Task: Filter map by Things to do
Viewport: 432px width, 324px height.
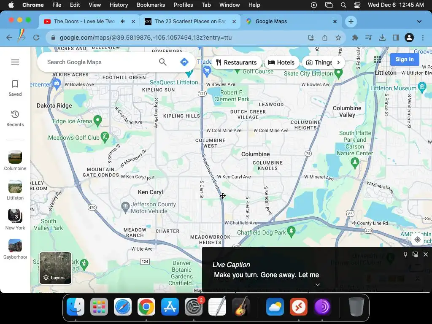Action: point(319,62)
